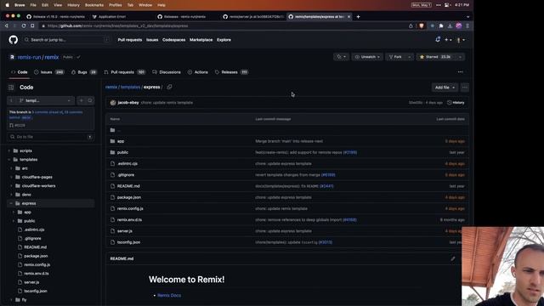Screen dimensions: 544x306
Task: Open the Unwatch dropdown
Action: (x=367, y=57)
